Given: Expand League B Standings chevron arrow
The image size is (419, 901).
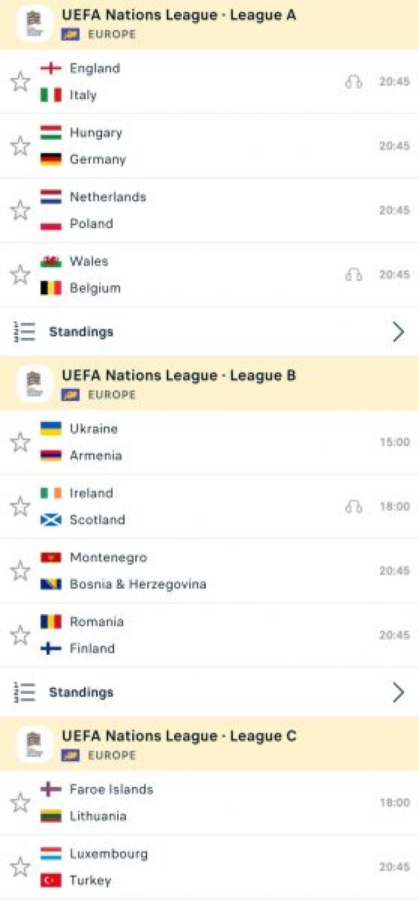Looking at the screenshot, I should pos(398,692).
